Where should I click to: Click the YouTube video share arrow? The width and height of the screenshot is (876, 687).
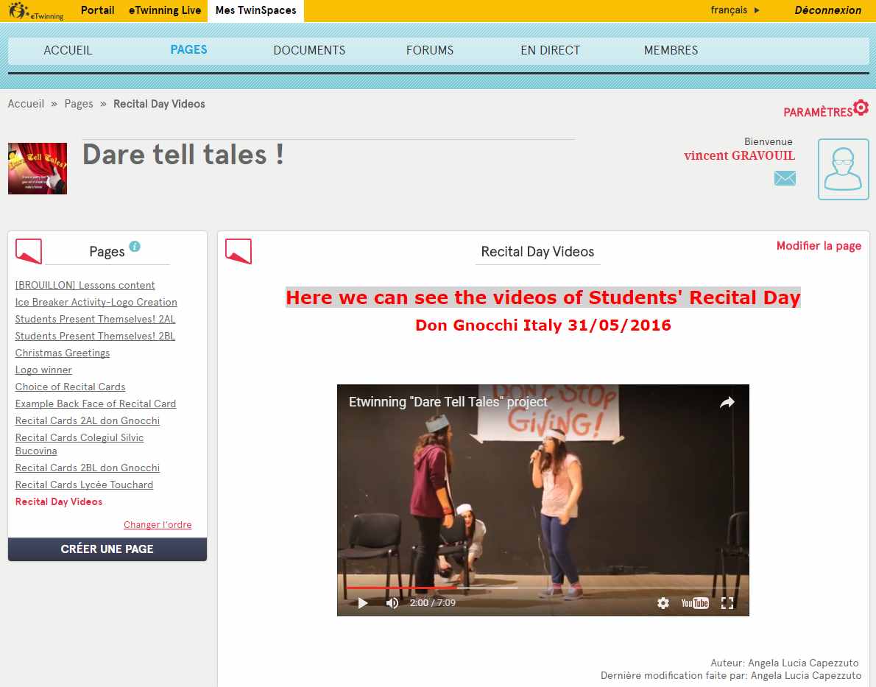[727, 402]
